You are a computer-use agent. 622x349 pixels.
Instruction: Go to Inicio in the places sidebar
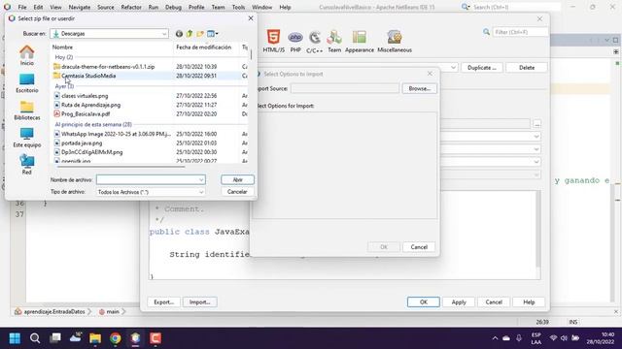[x=27, y=55]
